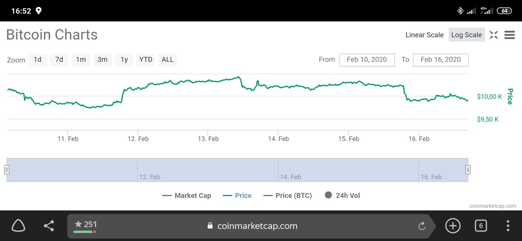Set zoom range to YTD
522x241 pixels.
click(x=146, y=60)
